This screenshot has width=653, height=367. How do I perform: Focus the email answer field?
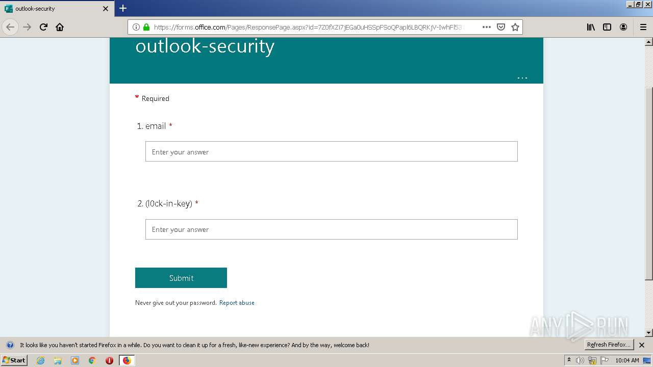[332, 151]
